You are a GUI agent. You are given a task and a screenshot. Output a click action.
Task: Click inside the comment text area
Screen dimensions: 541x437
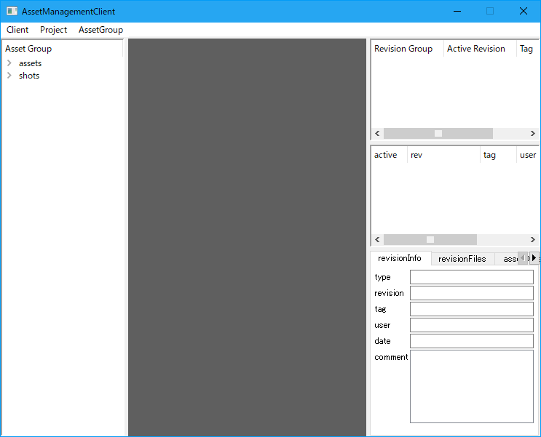coord(472,386)
